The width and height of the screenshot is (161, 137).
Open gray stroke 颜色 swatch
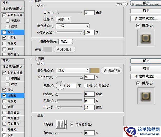pos(48,49)
